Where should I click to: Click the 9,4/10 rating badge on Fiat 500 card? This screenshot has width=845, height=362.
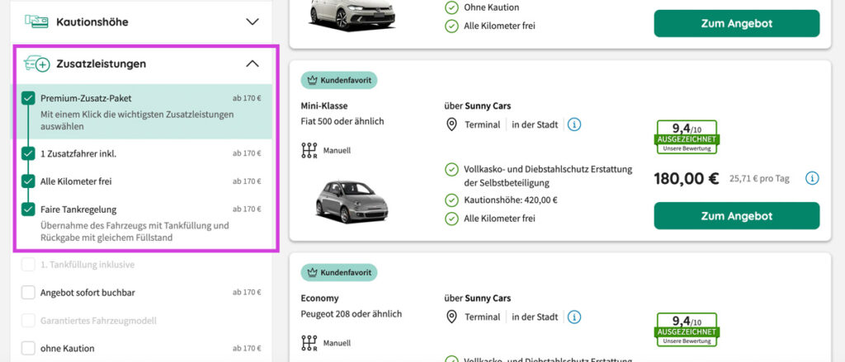(687, 137)
